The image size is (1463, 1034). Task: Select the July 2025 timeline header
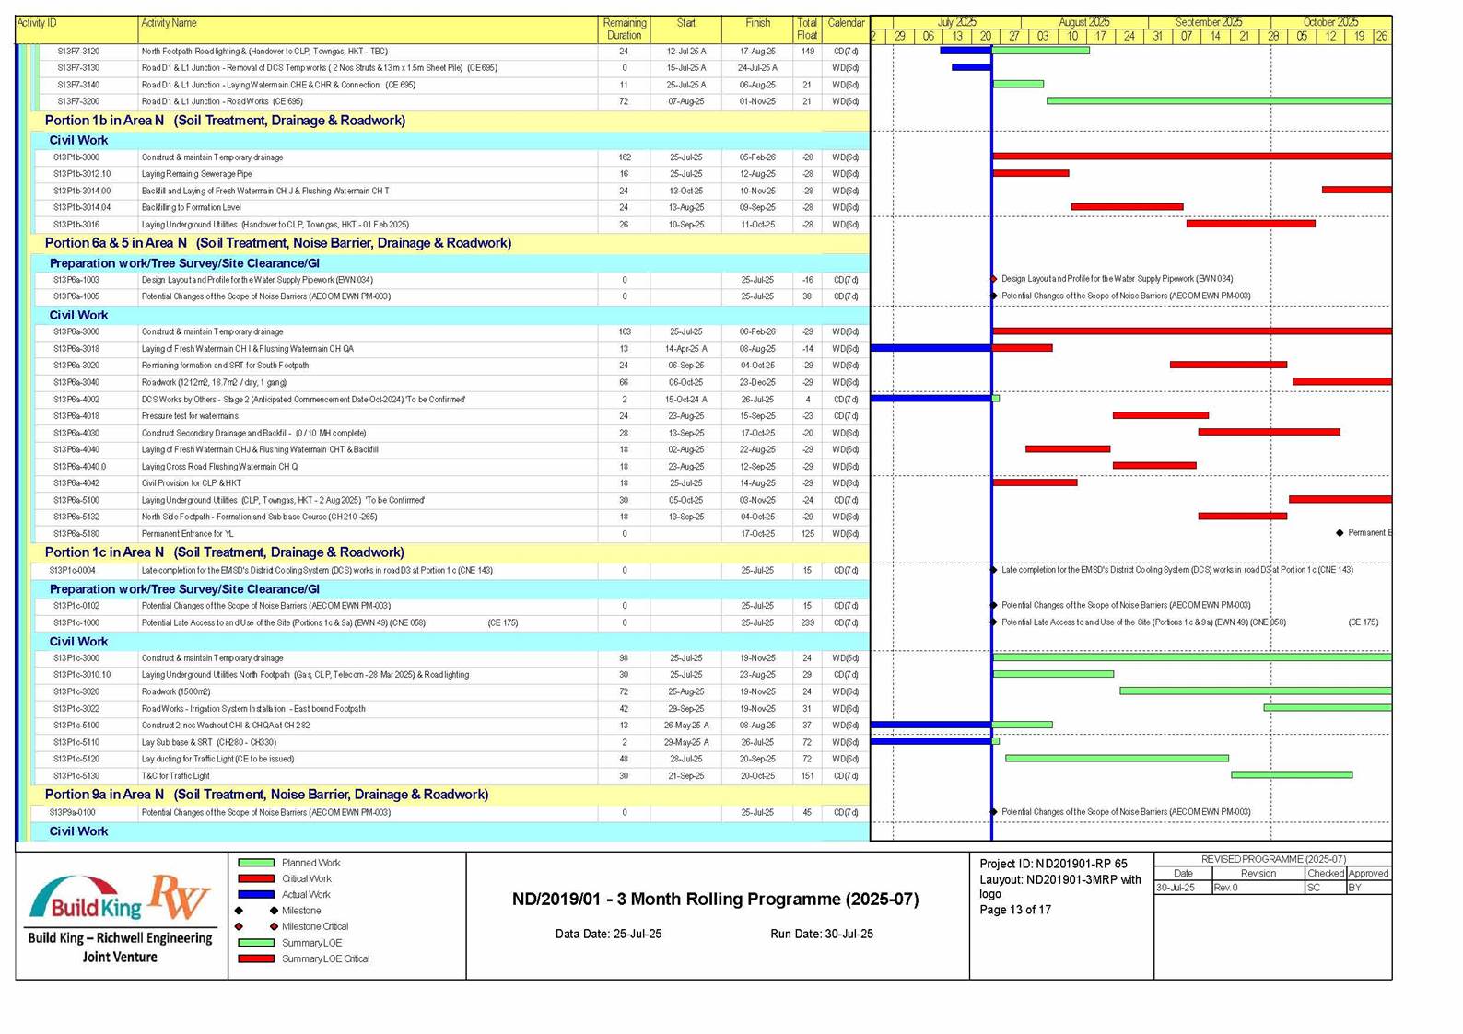coord(957,22)
